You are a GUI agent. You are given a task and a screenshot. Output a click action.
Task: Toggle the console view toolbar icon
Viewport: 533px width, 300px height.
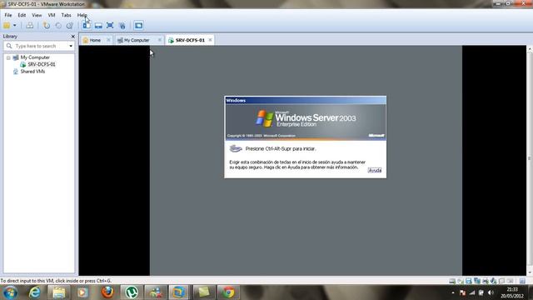click(138, 26)
